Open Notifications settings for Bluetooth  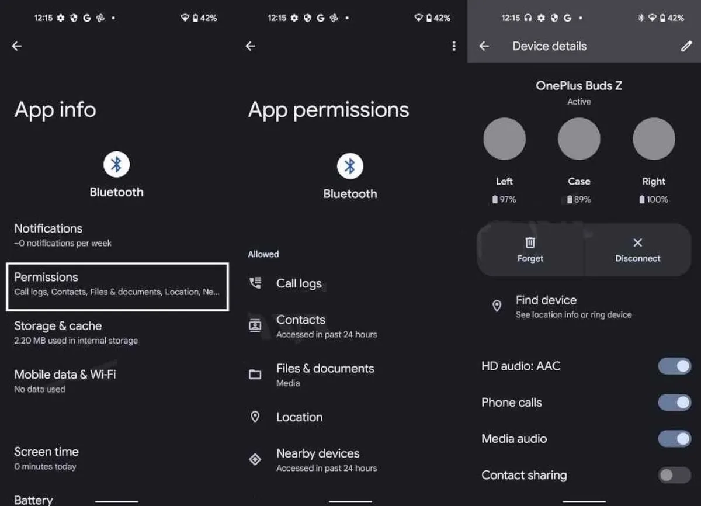tap(117, 235)
